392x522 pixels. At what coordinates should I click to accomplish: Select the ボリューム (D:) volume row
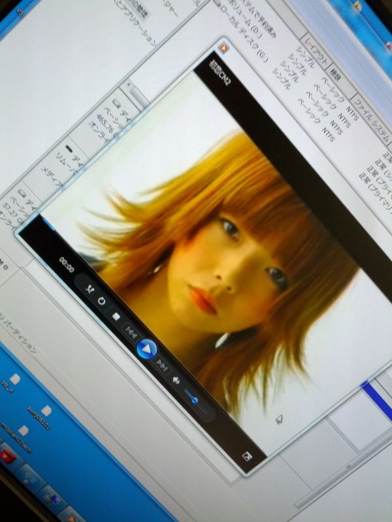pyautogui.click(x=245, y=18)
